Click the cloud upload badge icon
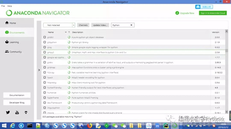The height and width of the screenshot is (129, 231). (198, 7)
